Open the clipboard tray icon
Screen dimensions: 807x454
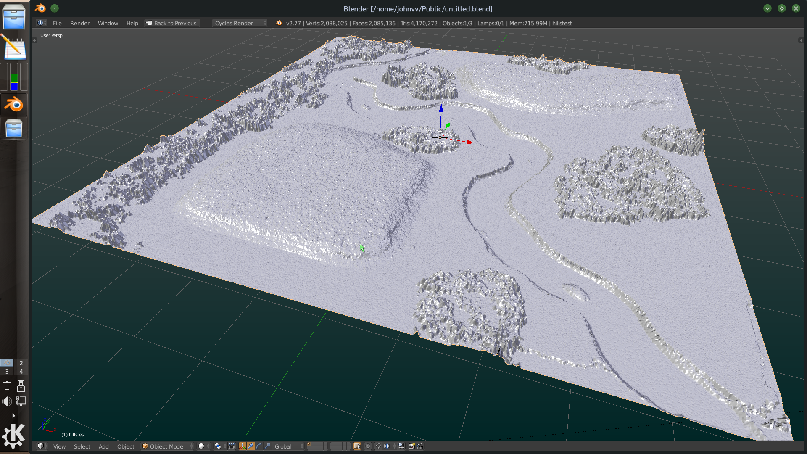(7, 386)
